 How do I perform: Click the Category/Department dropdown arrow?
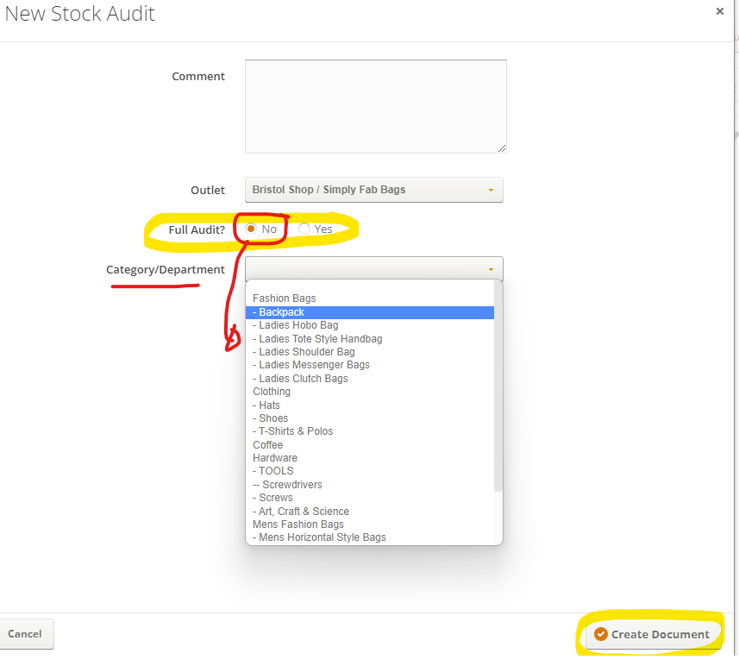pos(491,269)
